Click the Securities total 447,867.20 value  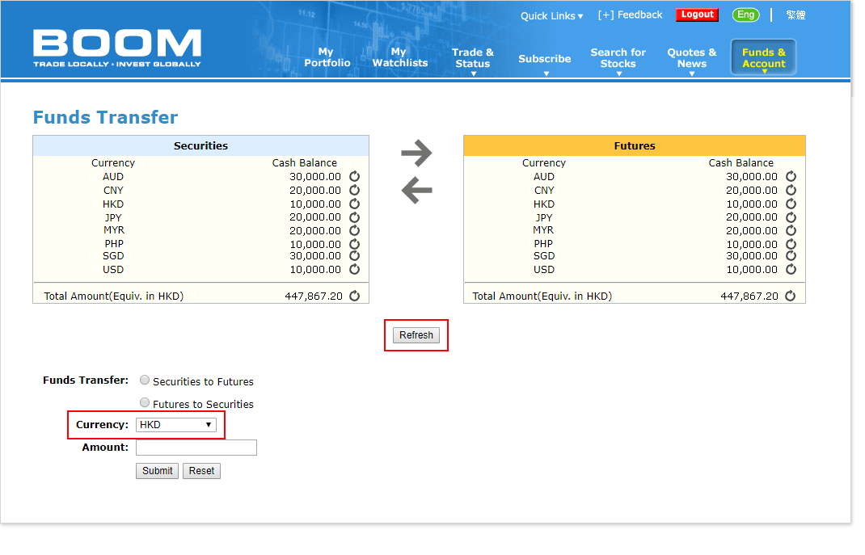[x=314, y=296]
